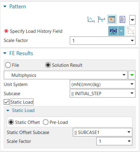Open the Static Load Scale Factor dropdown
Viewport: 140px width, 152px height.
tap(129, 141)
